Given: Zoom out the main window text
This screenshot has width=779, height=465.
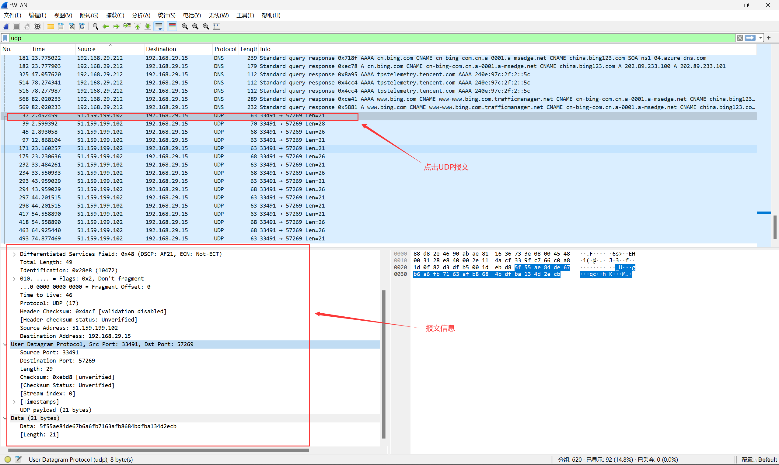Looking at the screenshot, I should point(195,26).
